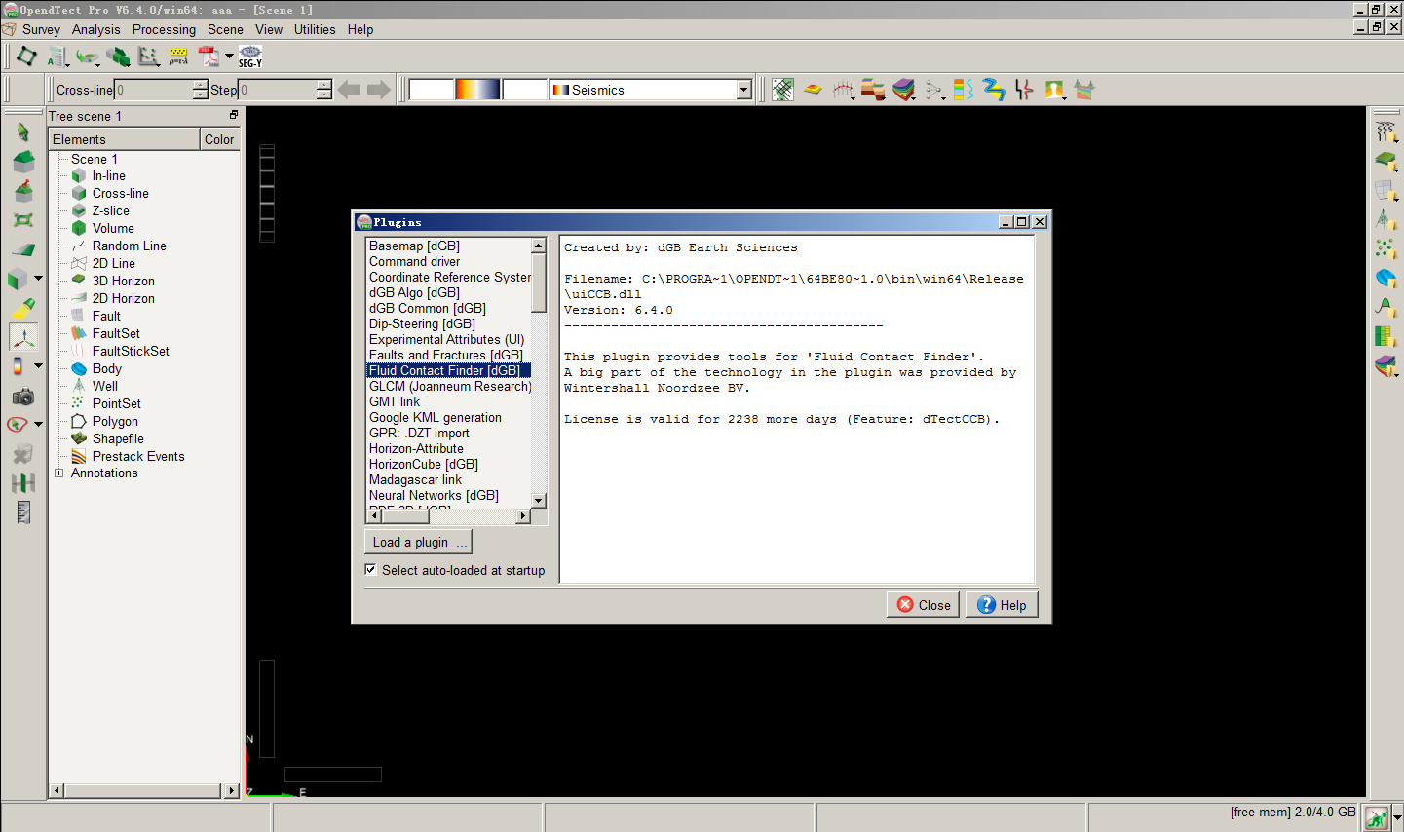Activate view mode arrow in the left toolbar
Image resolution: width=1404 pixels, height=832 pixels.
point(22,132)
